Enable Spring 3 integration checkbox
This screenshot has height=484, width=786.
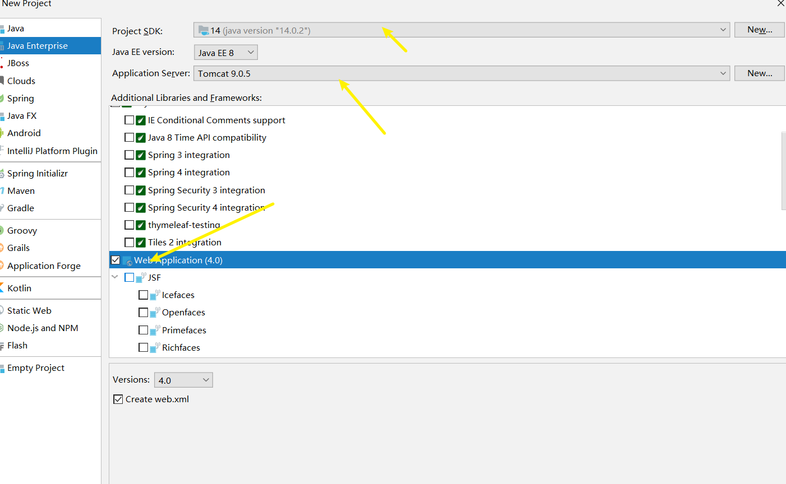click(129, 155)
